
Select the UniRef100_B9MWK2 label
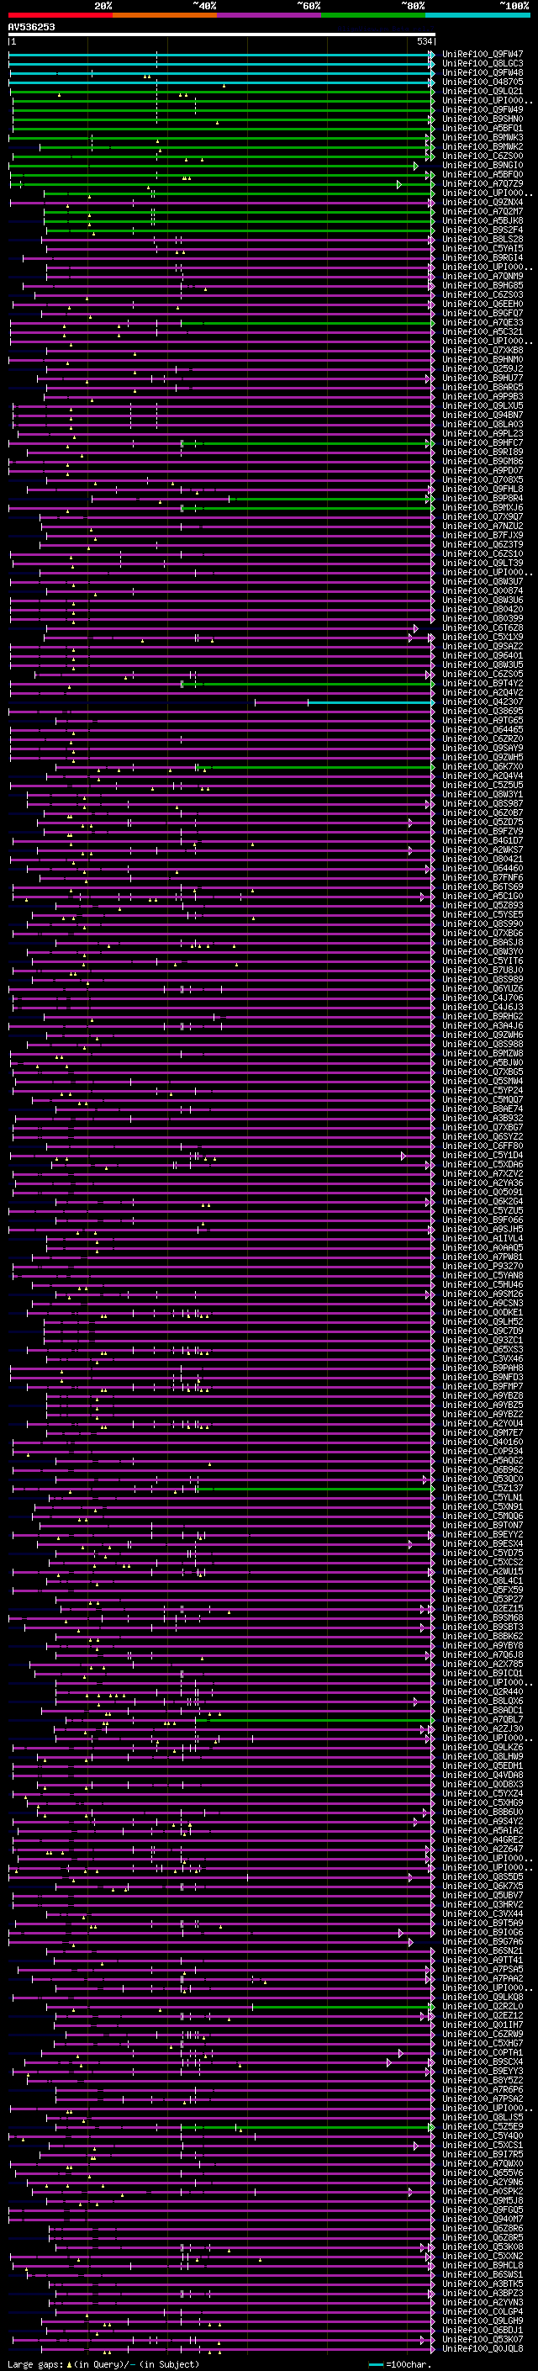click(x=483, y=146)
